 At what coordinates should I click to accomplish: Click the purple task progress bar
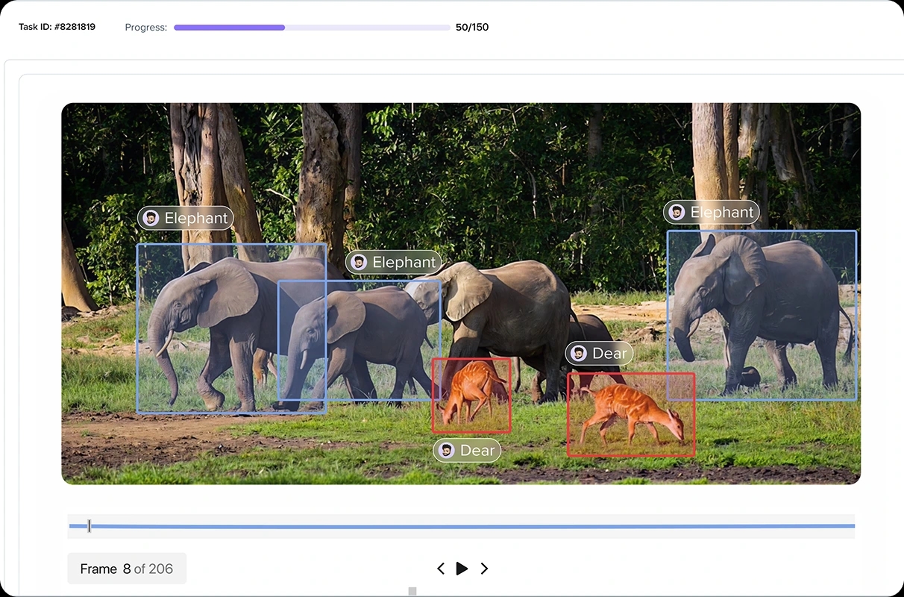click(311, 28)
